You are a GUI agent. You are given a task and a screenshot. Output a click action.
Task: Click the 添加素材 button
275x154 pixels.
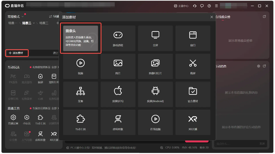pyautogui.click(x=16, y=53)
